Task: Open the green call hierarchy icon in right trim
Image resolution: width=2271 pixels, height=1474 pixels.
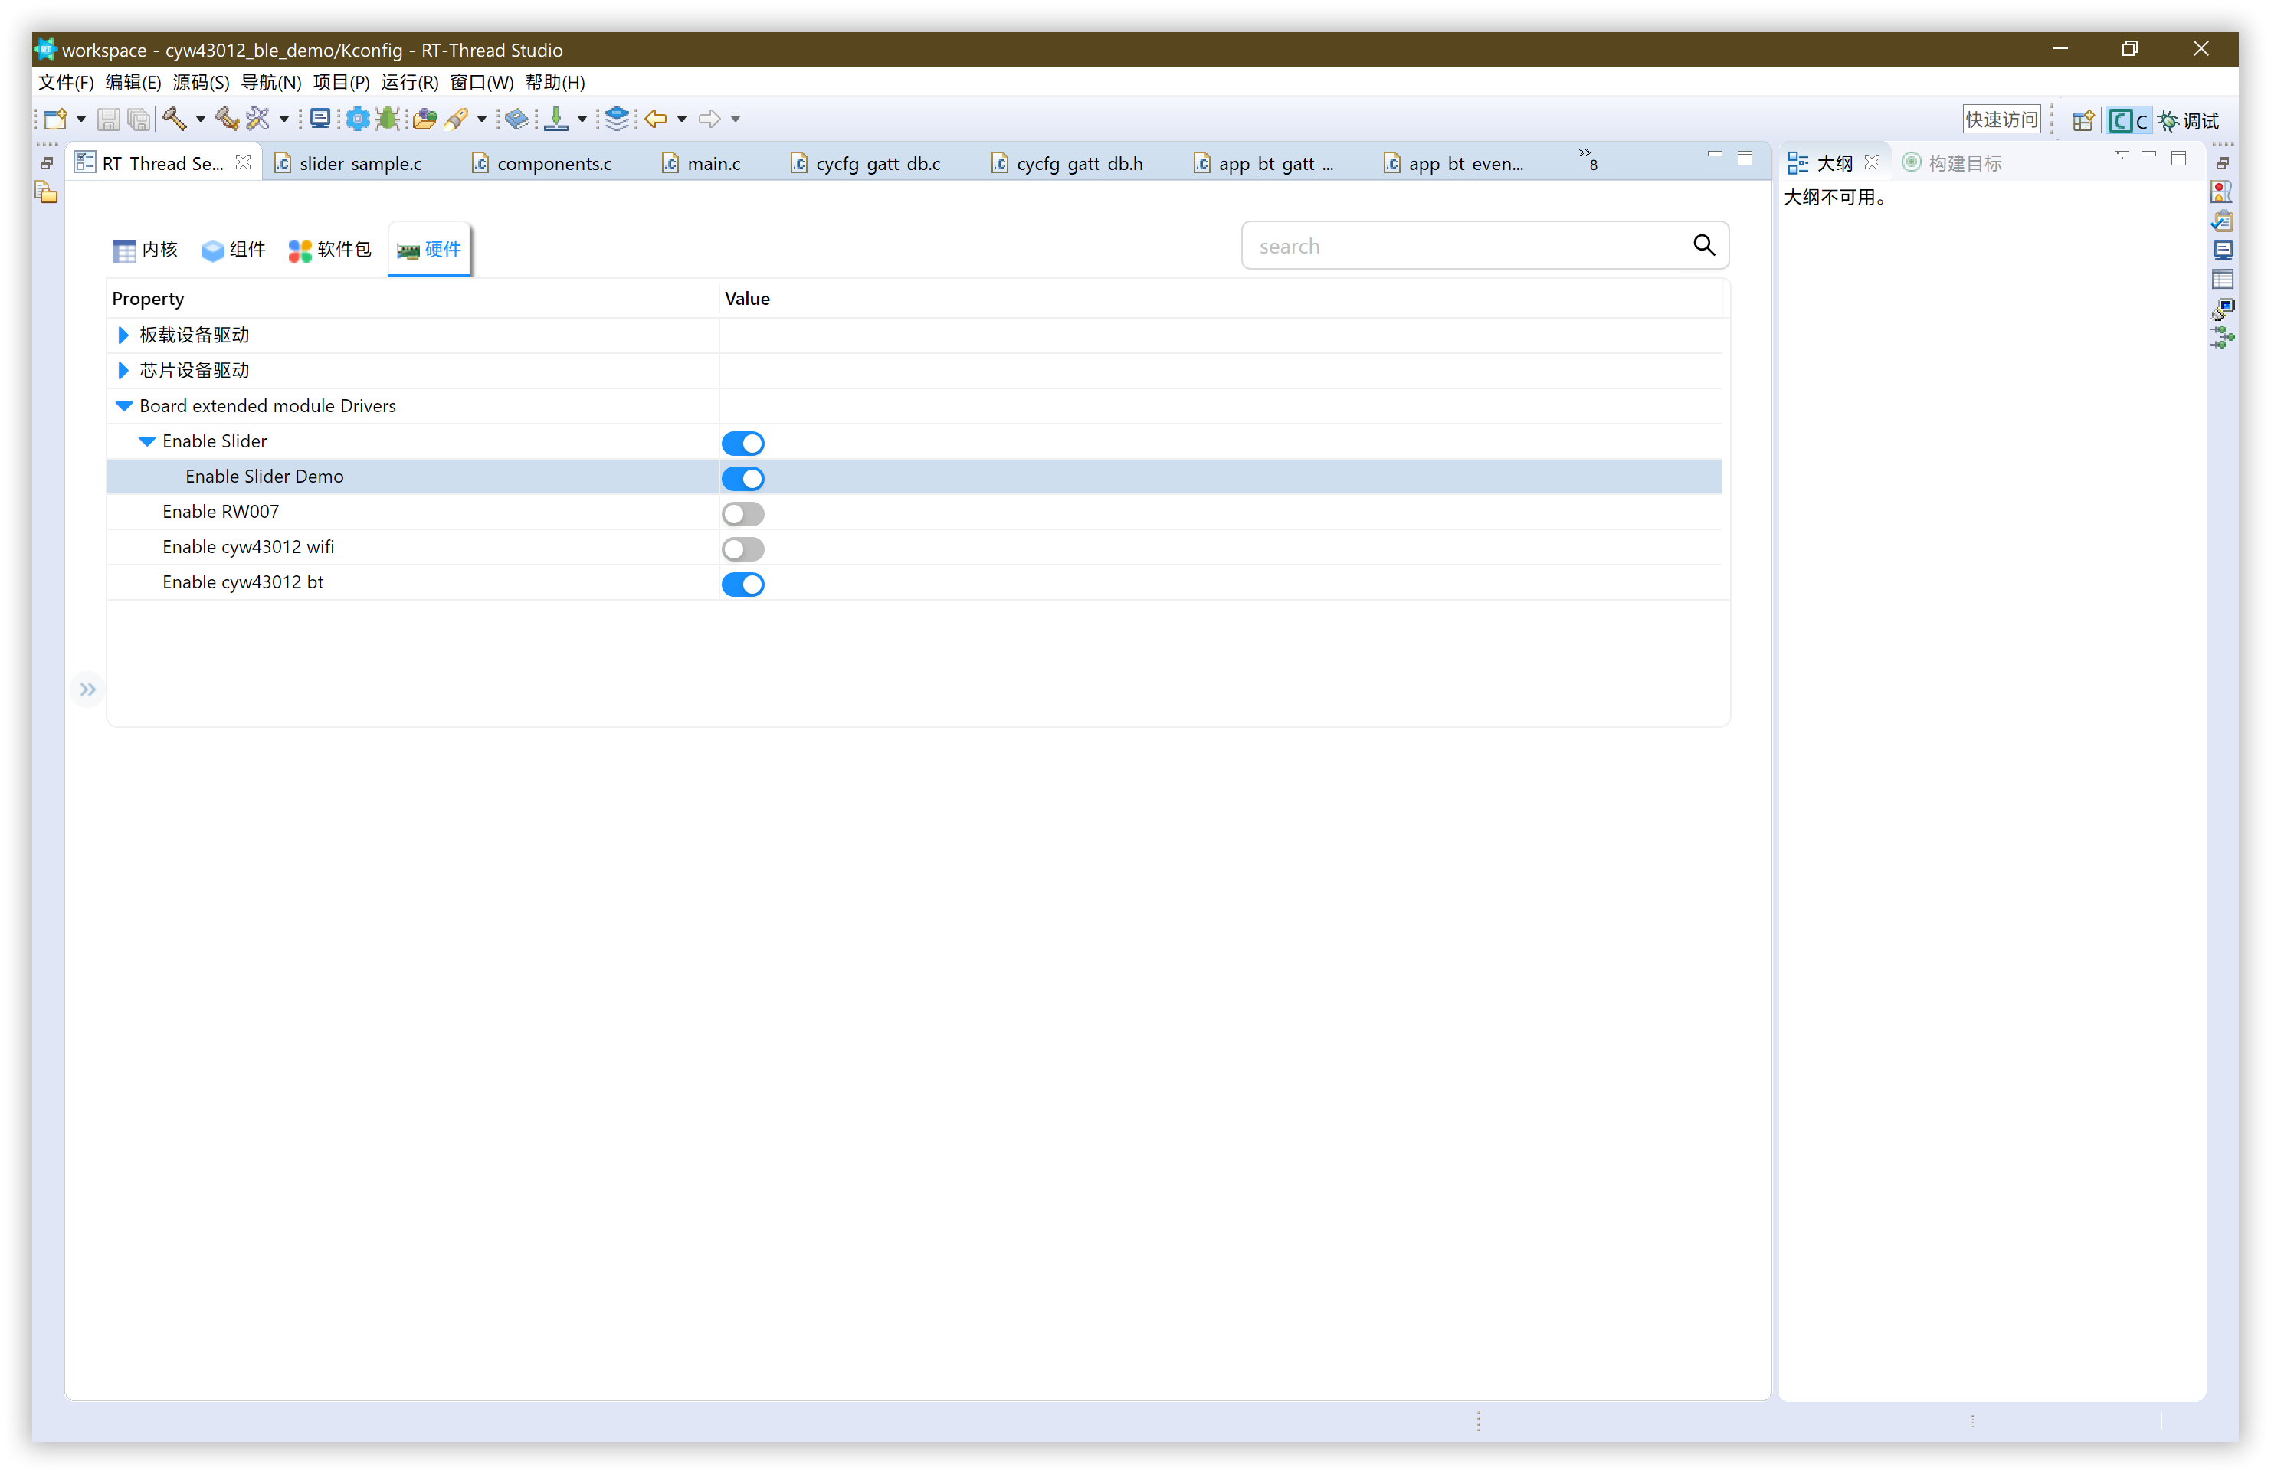Action: (2222, 338)
